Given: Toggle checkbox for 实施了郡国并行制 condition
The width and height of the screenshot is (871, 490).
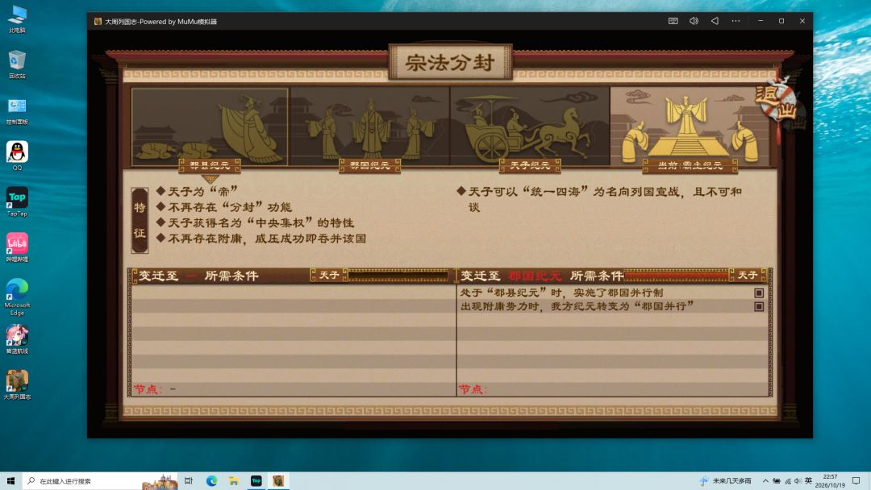Looking at the screenshot, I should coord(759,293).
